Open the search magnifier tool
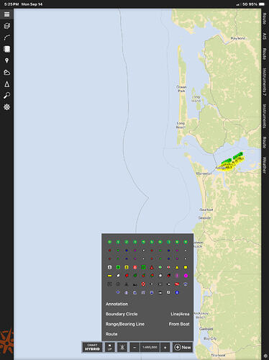 (x=6, y=96)
